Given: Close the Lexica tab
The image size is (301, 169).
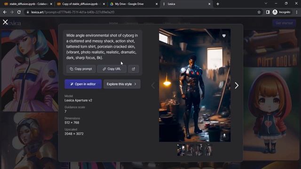Looking at the screenshot, I should click(209, 4).
